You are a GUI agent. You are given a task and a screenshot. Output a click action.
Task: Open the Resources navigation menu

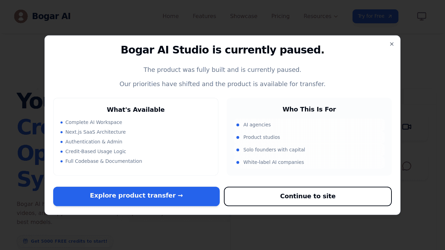click(317, 16)
